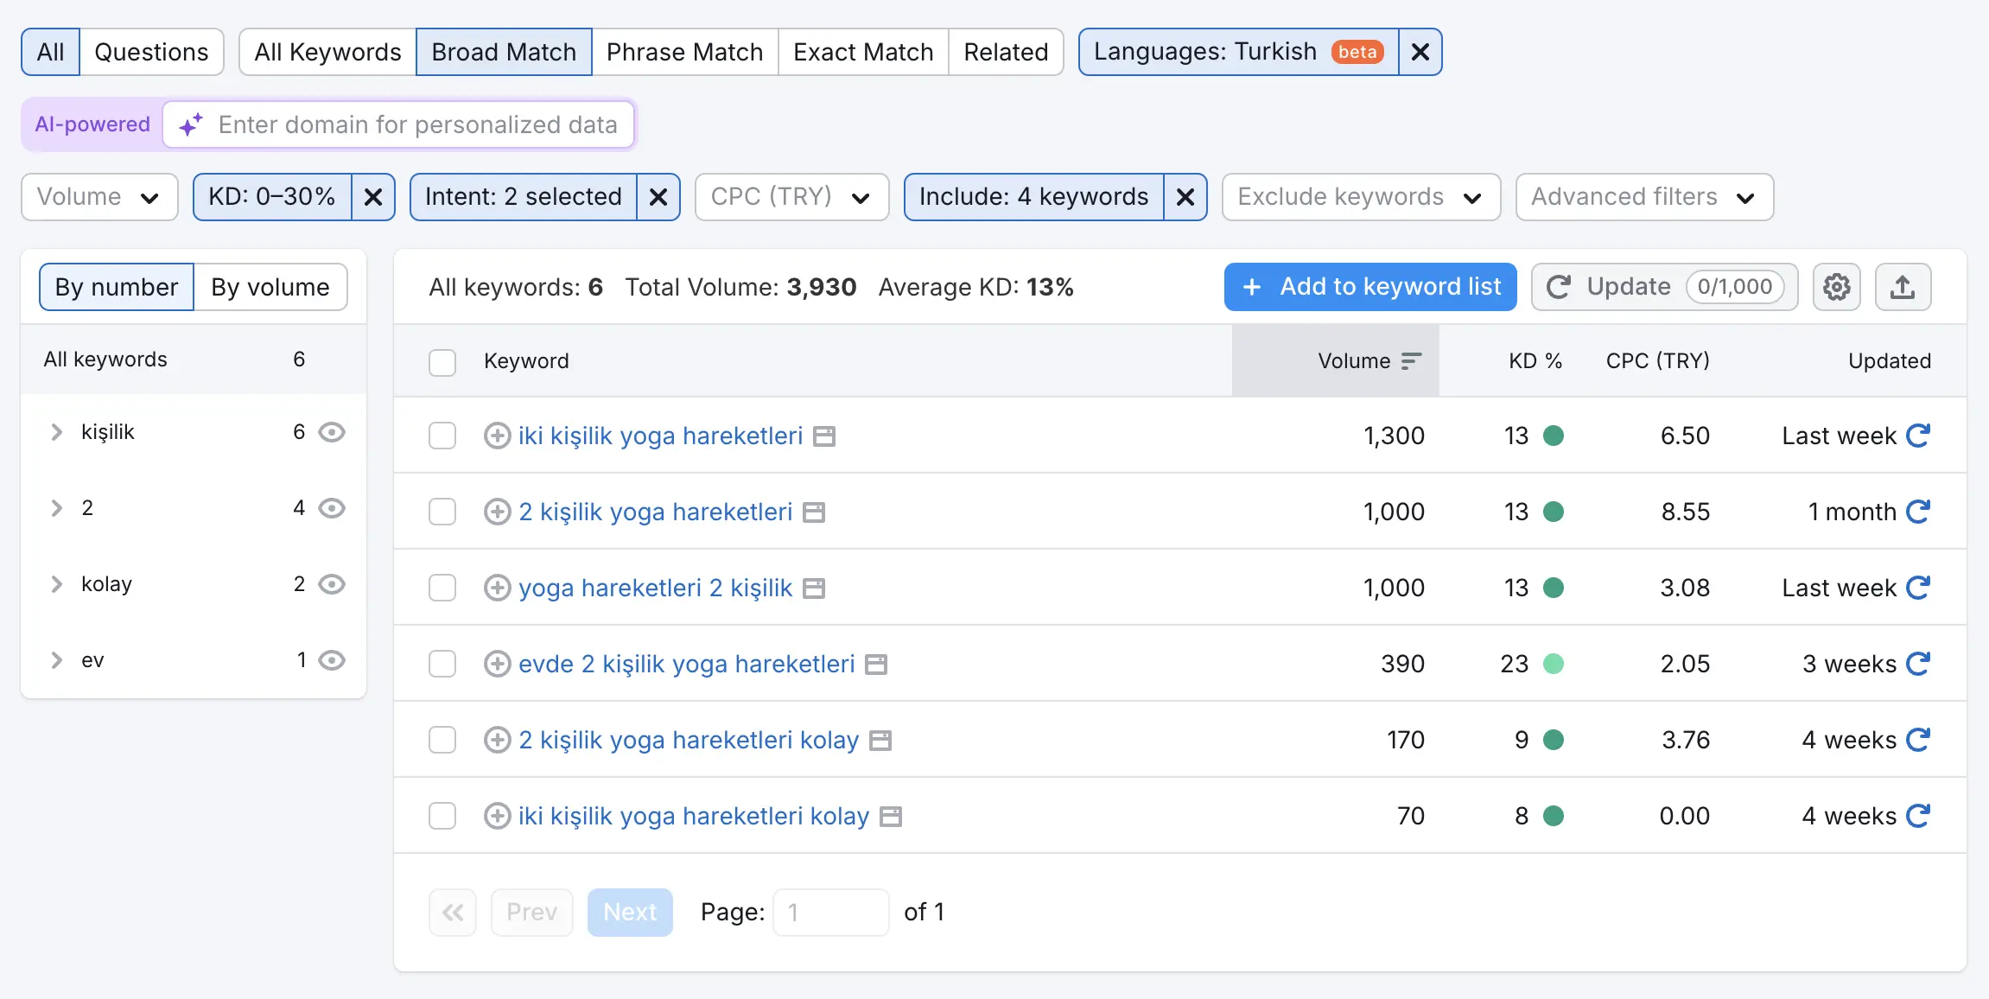Add 'yoga hareketleri 2 kişilik' via plus icon
This screenshot has height=999, width=1989.
point(497,588)
